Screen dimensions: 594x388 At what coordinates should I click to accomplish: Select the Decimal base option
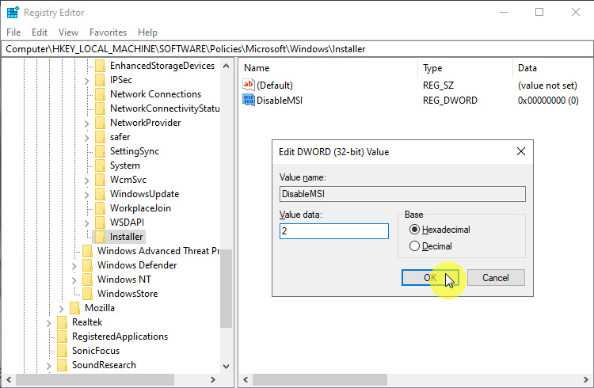pos(414,246)
